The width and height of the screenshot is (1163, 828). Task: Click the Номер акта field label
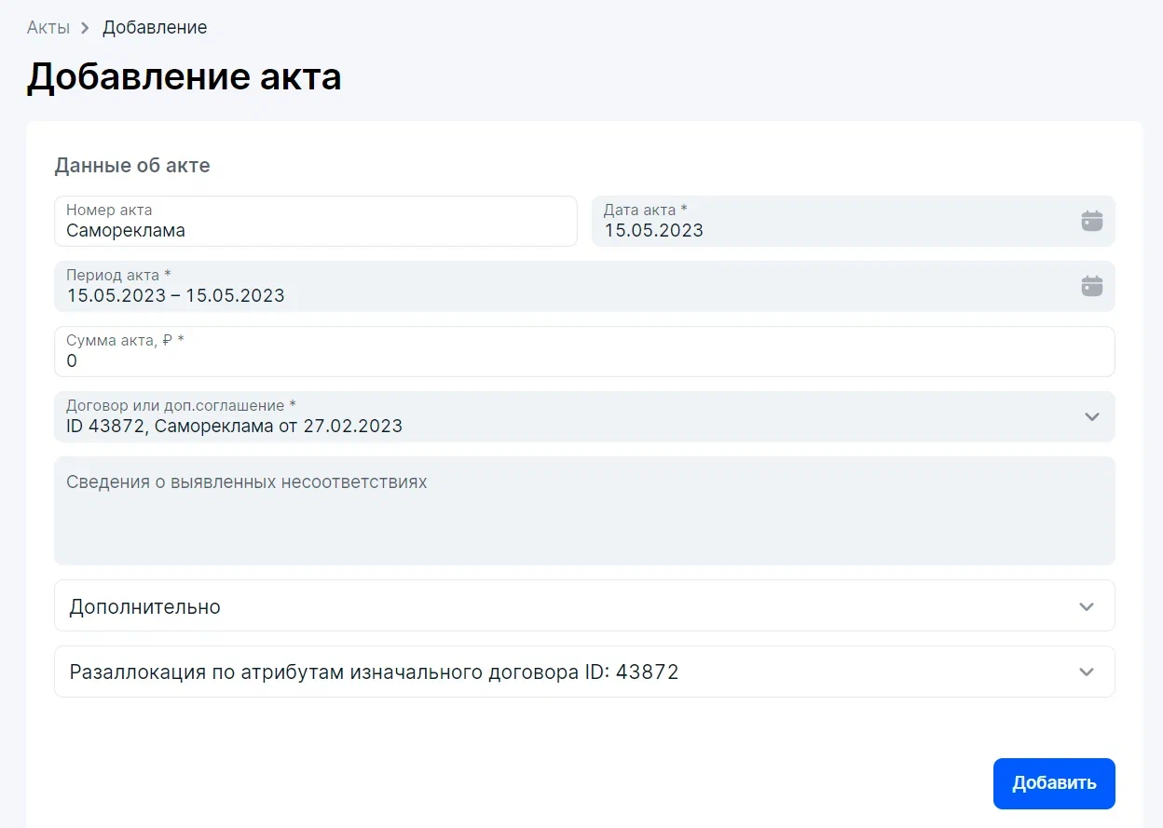tap(109, 210)
